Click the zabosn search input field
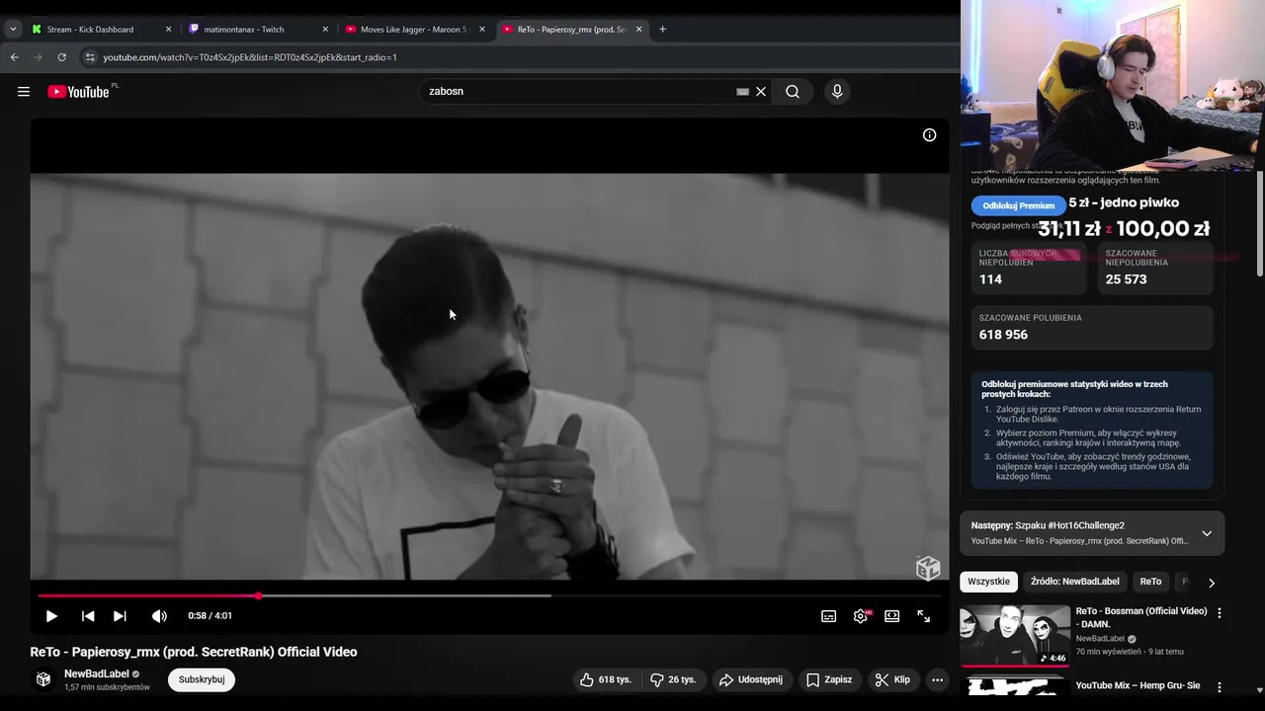1265x711 pixels. 578,92
